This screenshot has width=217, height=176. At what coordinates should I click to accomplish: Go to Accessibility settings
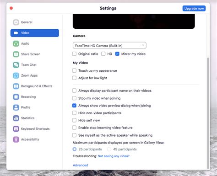point(35,139)
